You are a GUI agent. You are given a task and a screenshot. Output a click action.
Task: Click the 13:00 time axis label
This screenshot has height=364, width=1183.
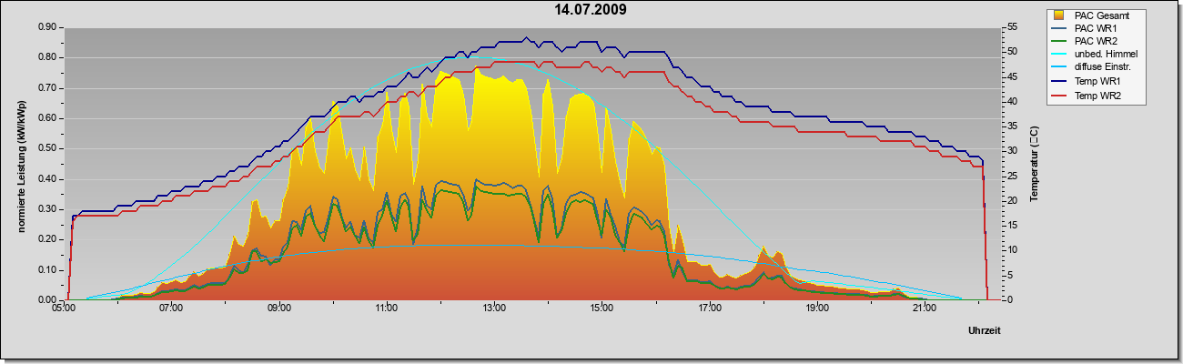coord(494,308)
